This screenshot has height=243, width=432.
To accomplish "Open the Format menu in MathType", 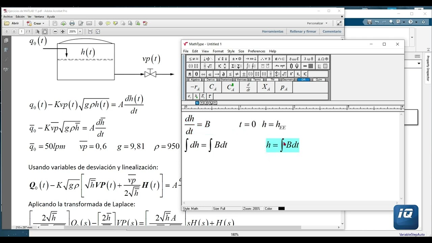I will point(218,51).
